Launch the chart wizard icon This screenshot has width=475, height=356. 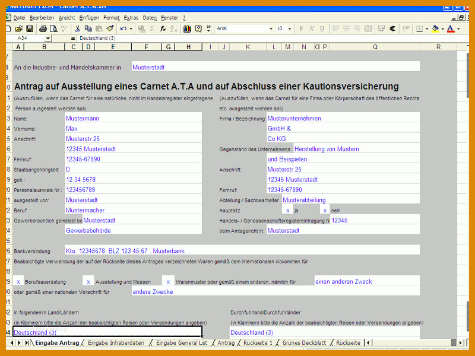187,28
